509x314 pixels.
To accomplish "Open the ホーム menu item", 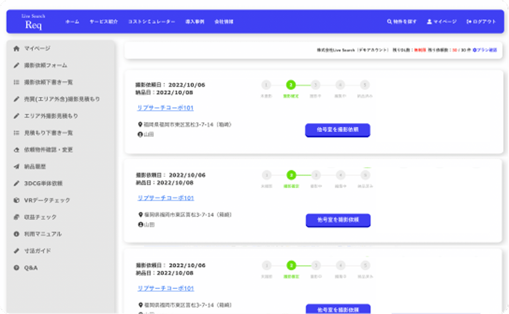I will pyautogui.click(x=72, y=22).
